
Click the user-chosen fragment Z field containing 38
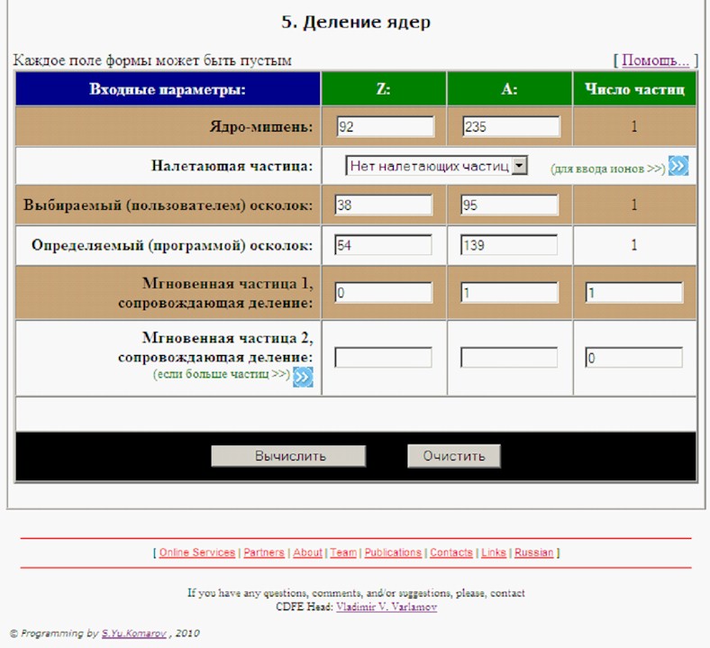(384, 205)
